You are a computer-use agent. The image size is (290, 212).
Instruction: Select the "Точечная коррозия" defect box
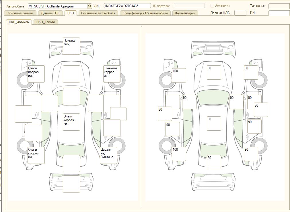click(112, 74)
